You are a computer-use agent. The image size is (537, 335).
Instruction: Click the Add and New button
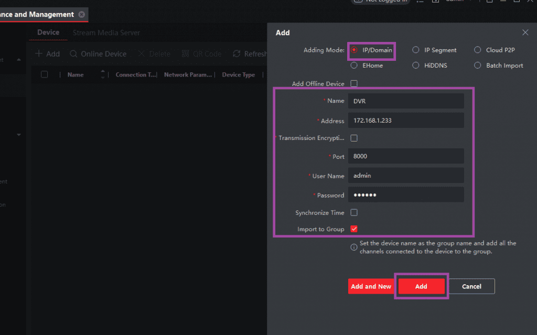pos(371,286)
